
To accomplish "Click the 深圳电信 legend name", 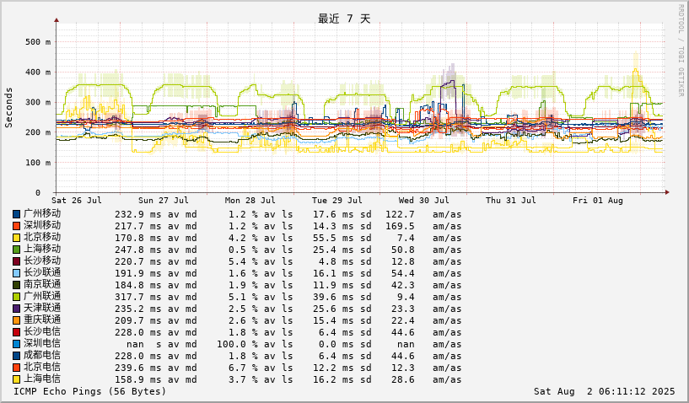I will (42, 344).
